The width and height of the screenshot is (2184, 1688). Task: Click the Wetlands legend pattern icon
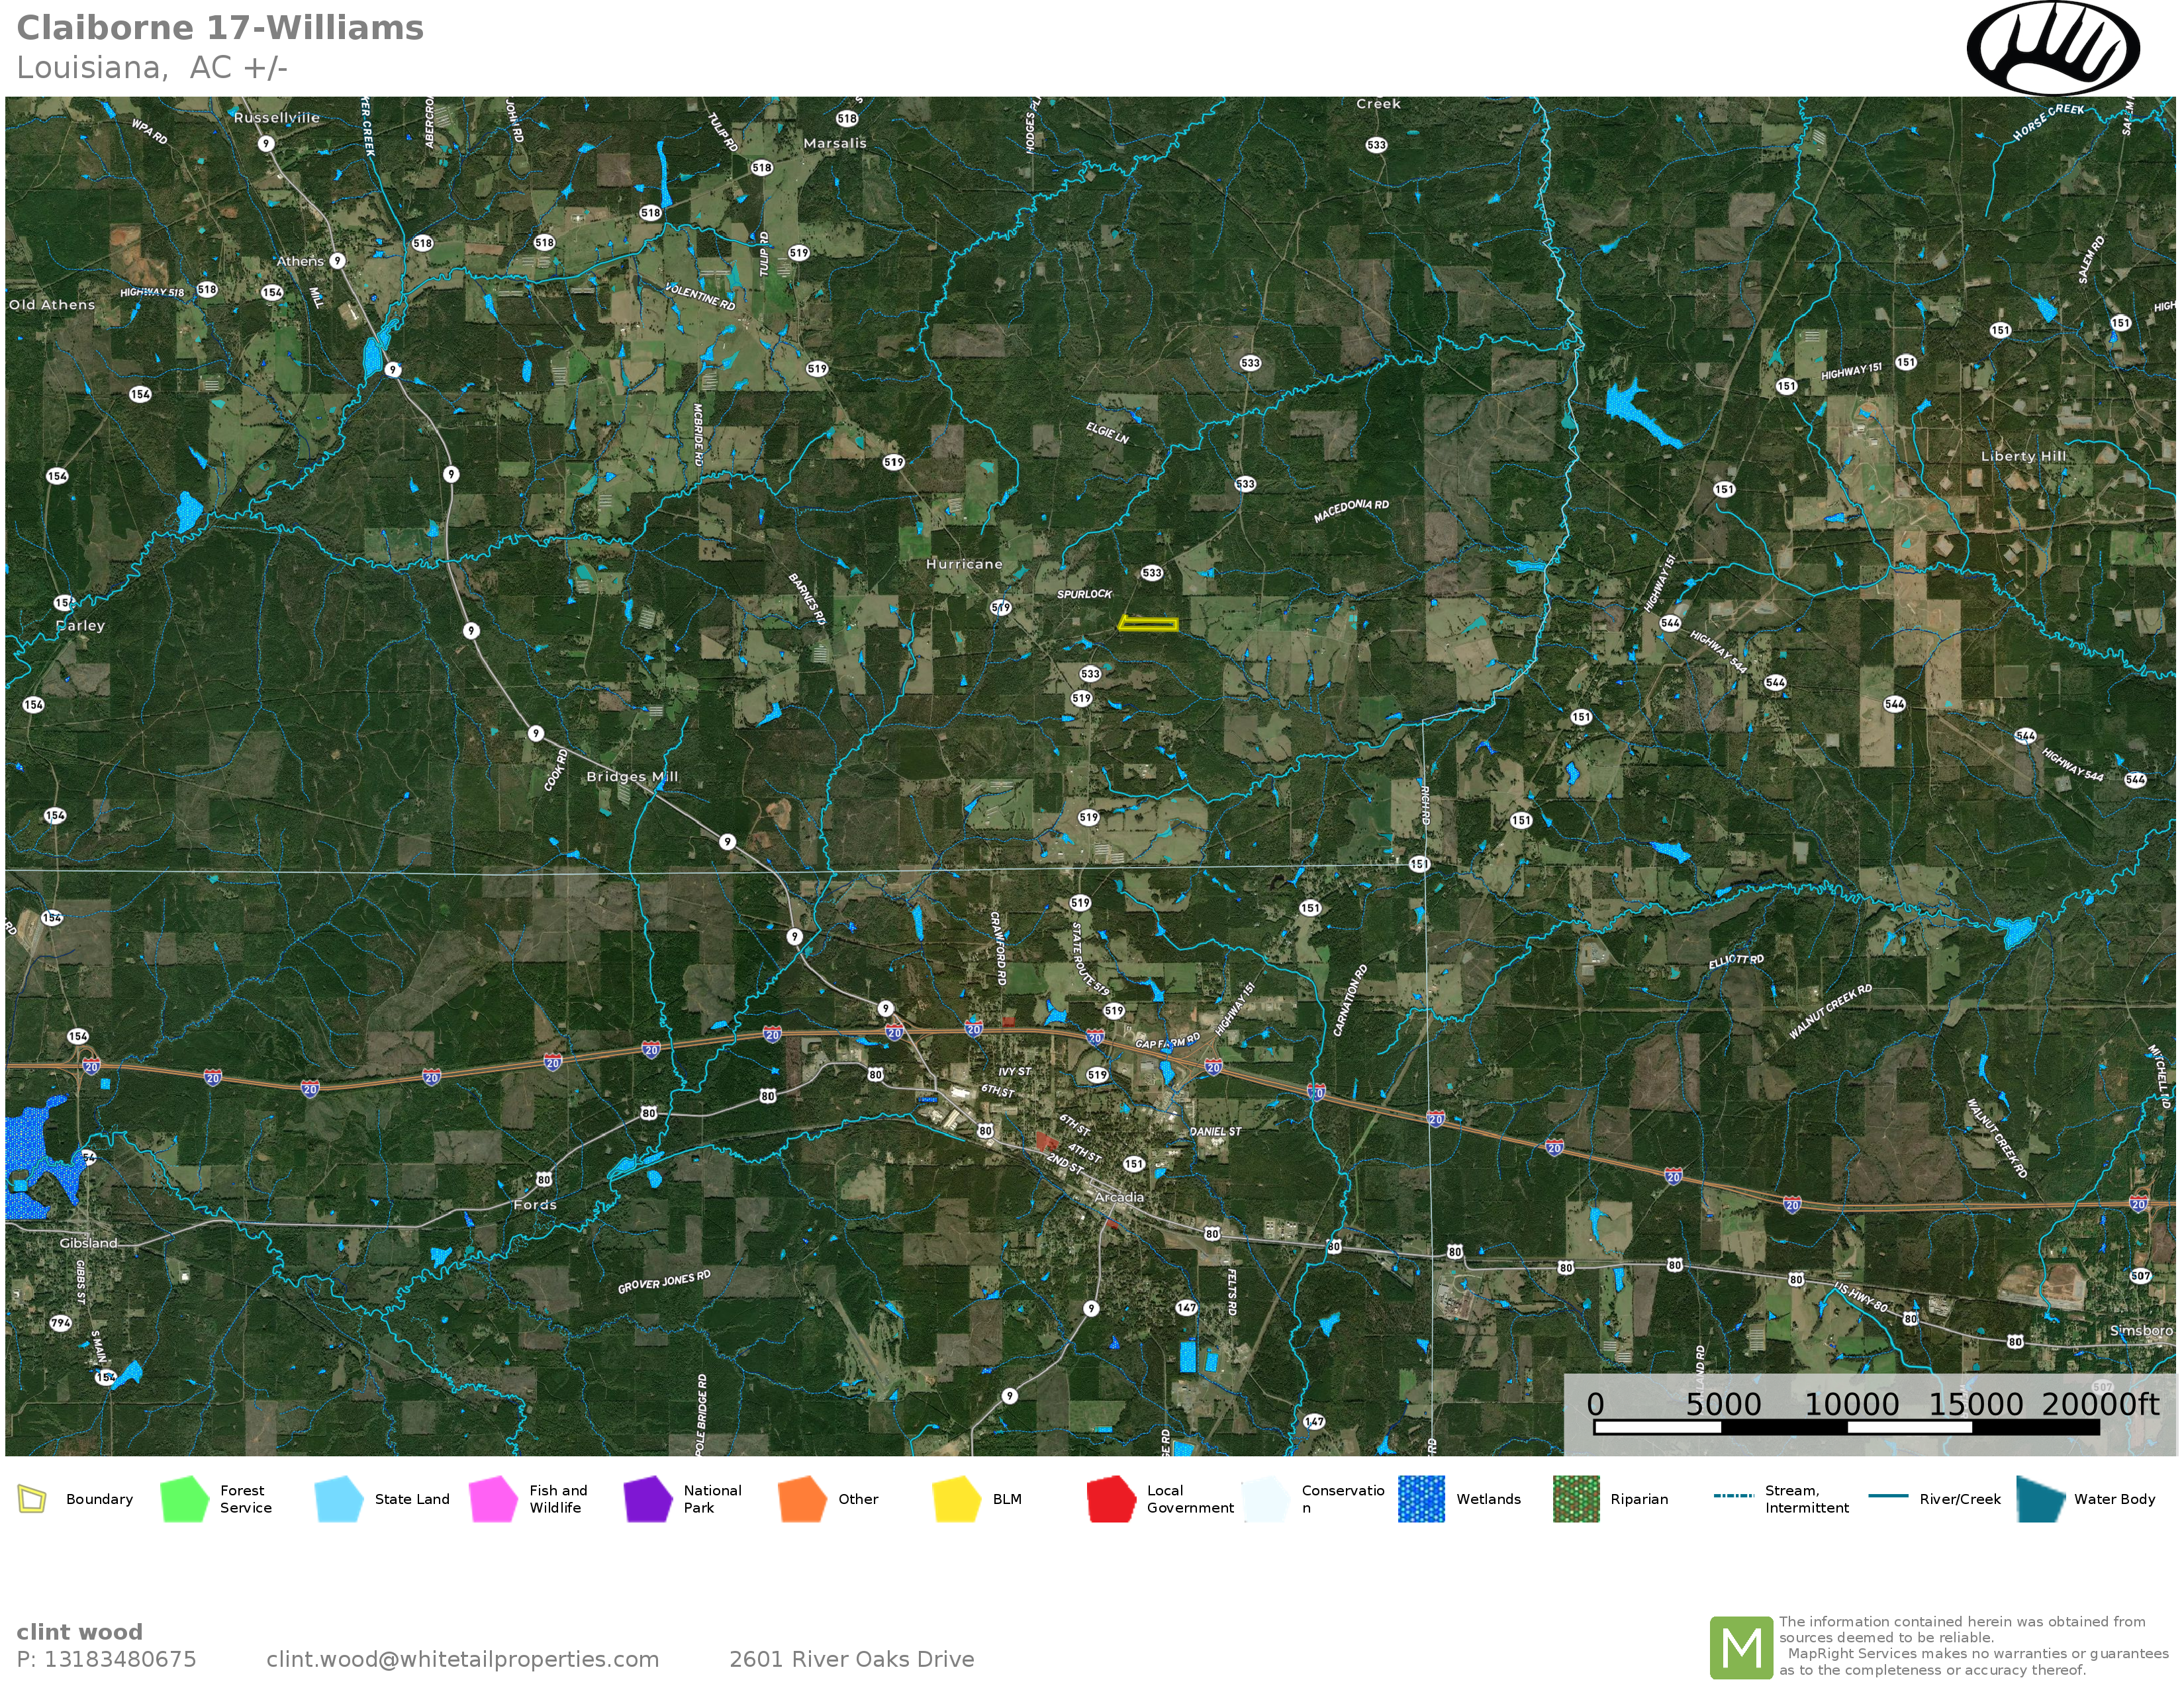(x=1421, y=1499)
